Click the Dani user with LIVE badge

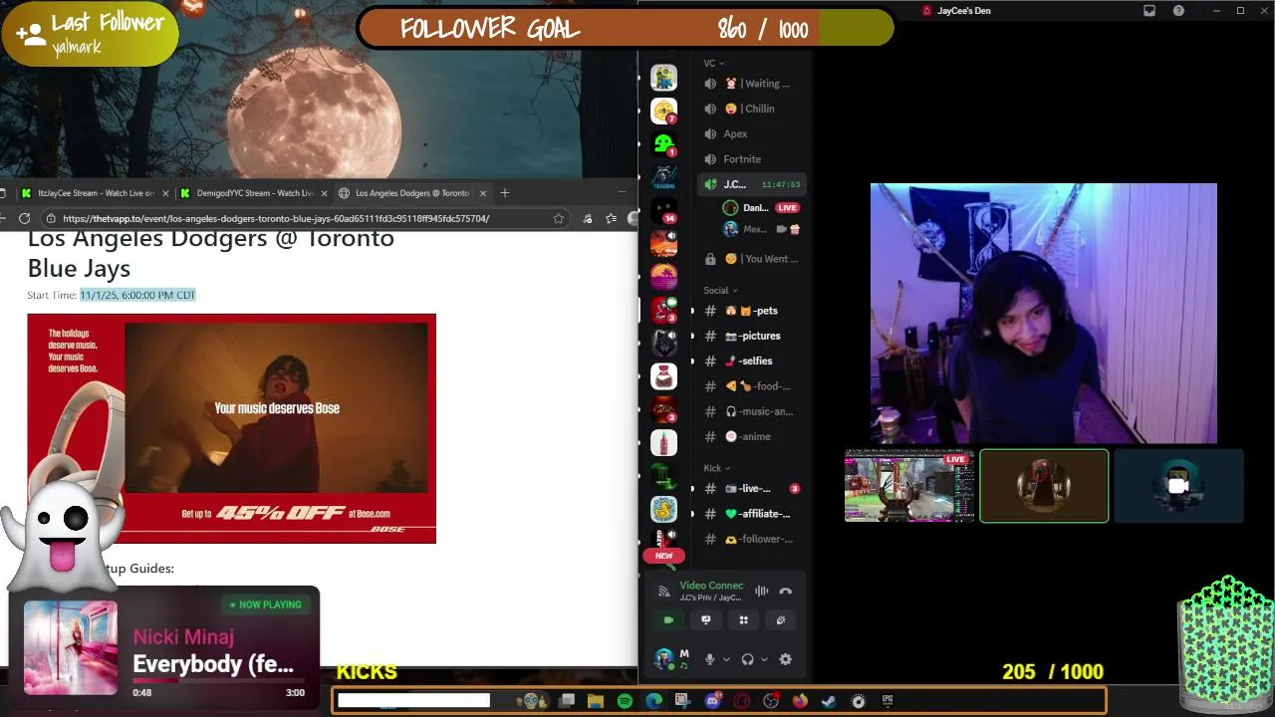[x=762, y=208]
